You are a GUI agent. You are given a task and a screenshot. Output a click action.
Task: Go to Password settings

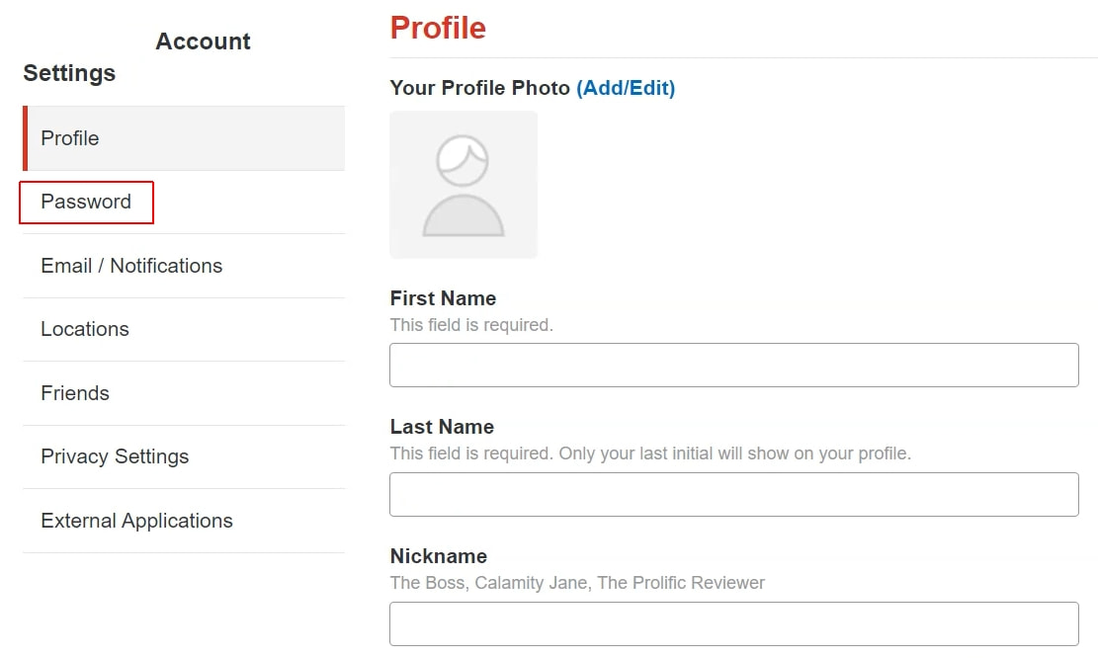[86, 202]
